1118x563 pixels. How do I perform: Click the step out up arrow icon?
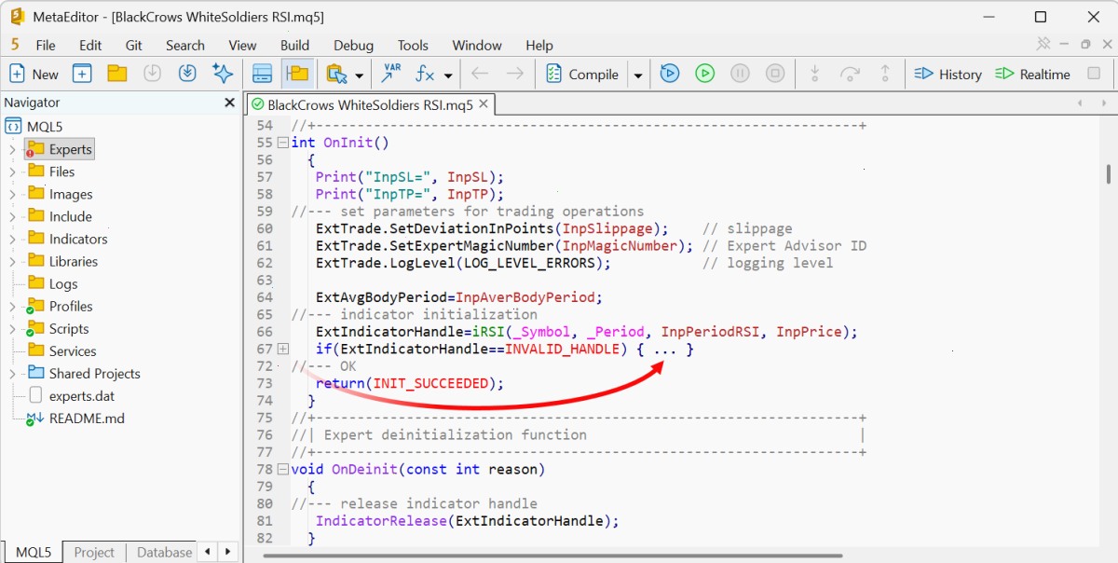click(x=885, y=75)
